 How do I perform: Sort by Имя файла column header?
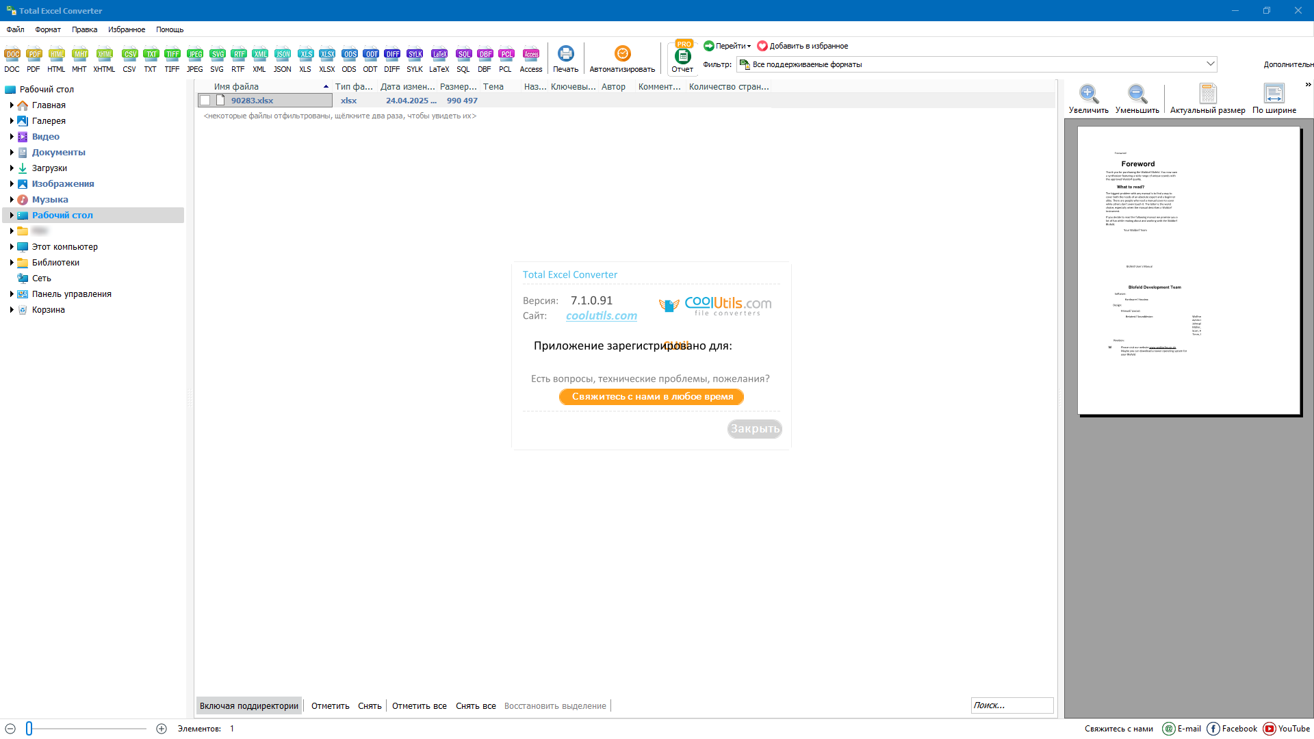265,87
